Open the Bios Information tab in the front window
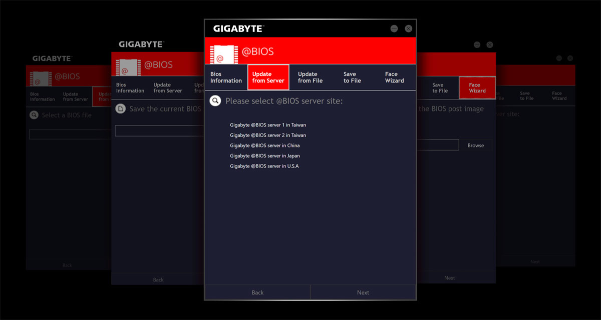 pyautogui.click(x=226, y=77)
